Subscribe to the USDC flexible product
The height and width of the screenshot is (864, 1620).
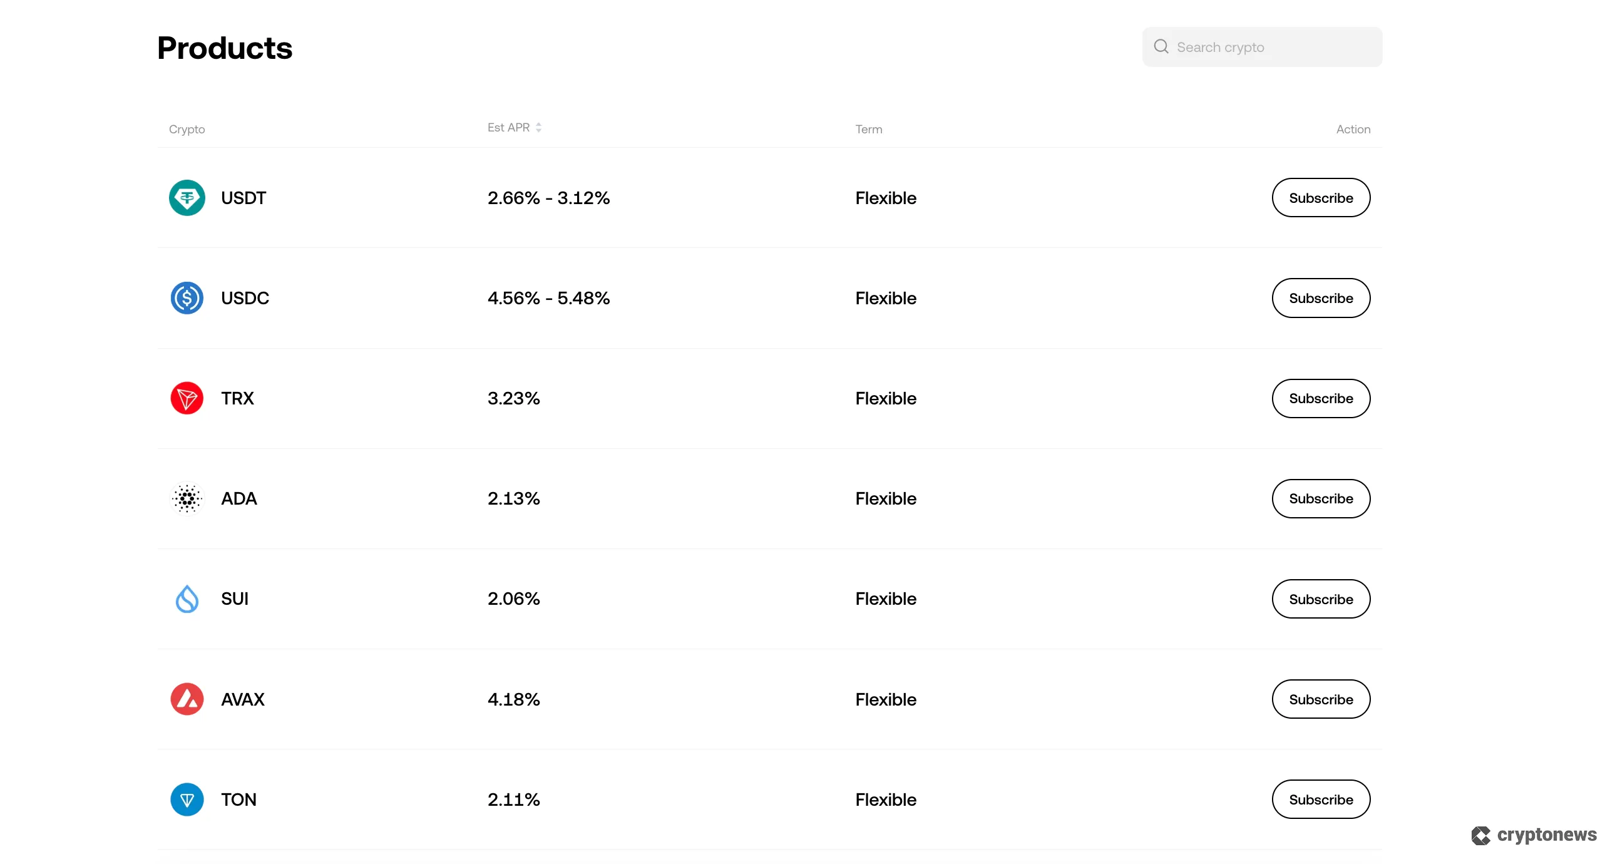1321,297
